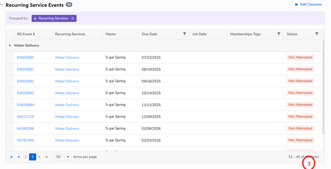The height and width of the screenshot is (169, 331).
Task: Remove the Recurring Services grouping chip
Action: coord(73,18)
